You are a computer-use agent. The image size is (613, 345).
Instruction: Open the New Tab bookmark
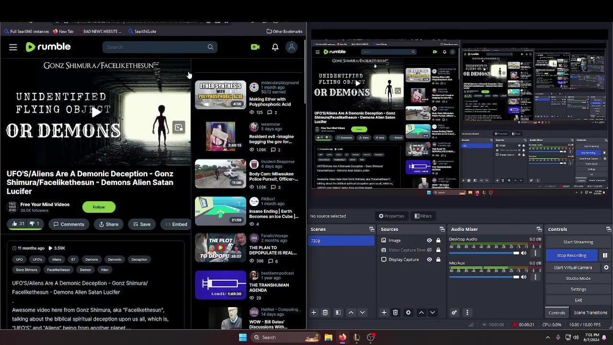click(63, 32)
